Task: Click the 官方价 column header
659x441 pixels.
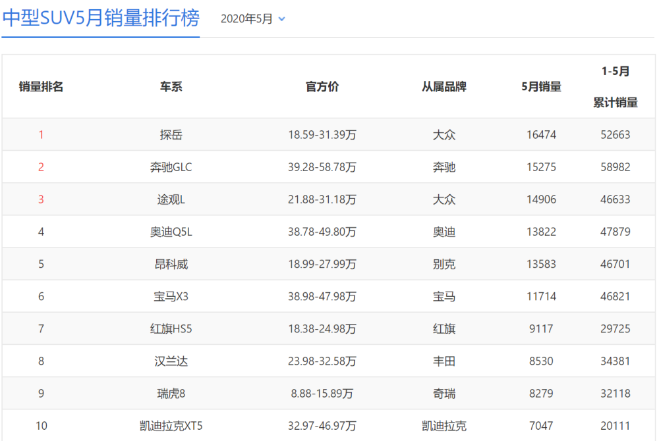Action: pyautogui.click(x=322, y=87)
